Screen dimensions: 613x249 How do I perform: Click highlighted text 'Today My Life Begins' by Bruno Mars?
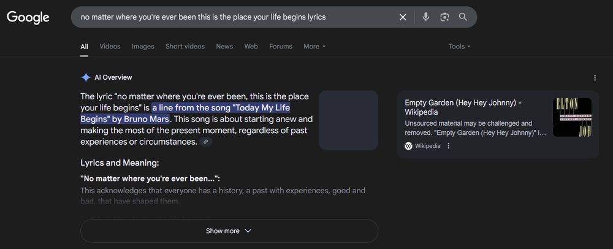click(x=185, y=113)
